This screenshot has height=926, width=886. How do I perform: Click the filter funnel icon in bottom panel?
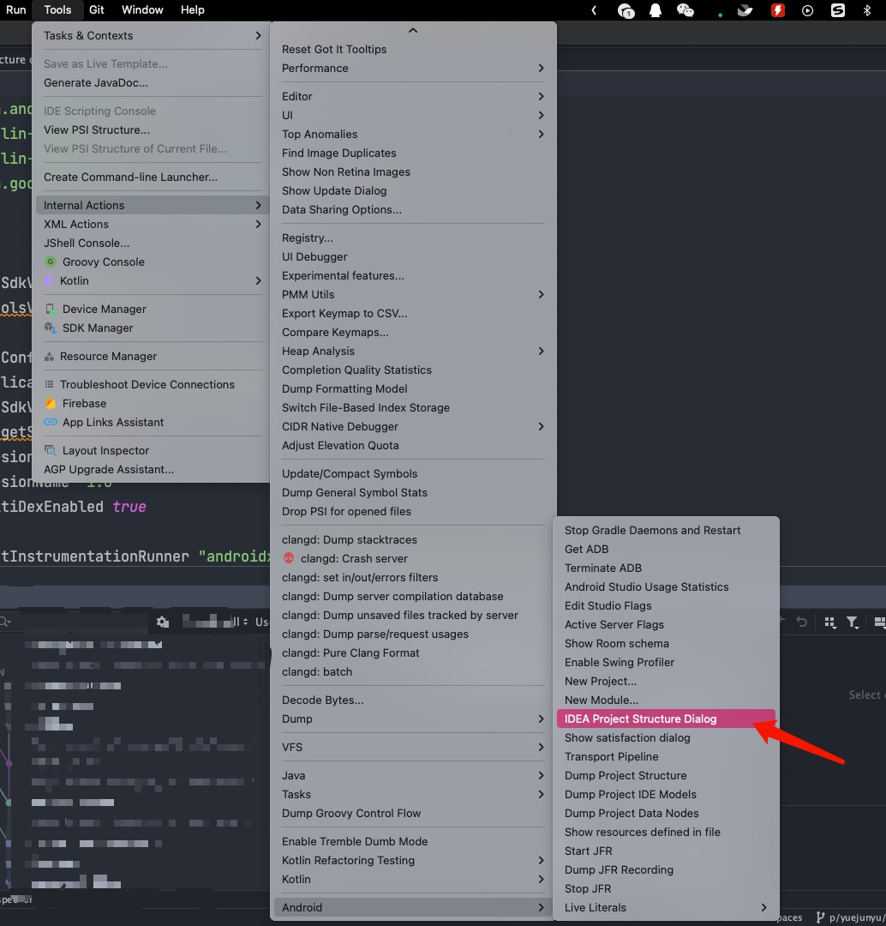tap(853, 622)
